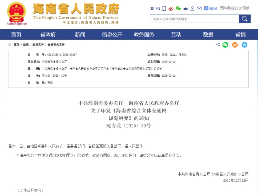
Task: Switch to Traditional Chinese with 繁 toggle
Action: coord(152,9)
